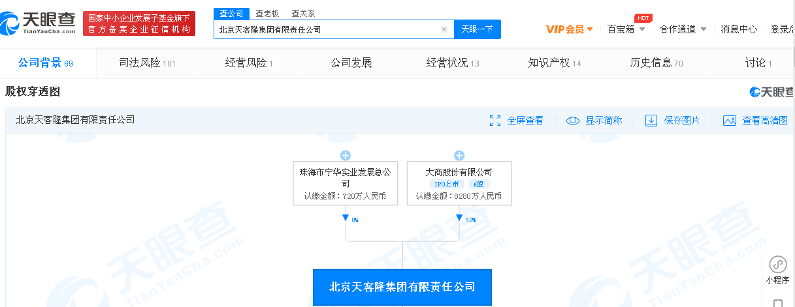Open the 经营风险 tab

(x=249, y=63)
